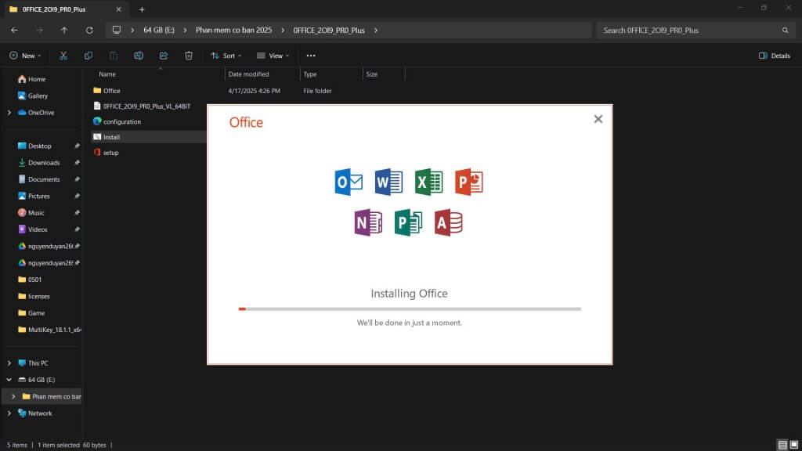Select the Excel application icon
This screenshot has height=451, width=802.
point(429,181)
